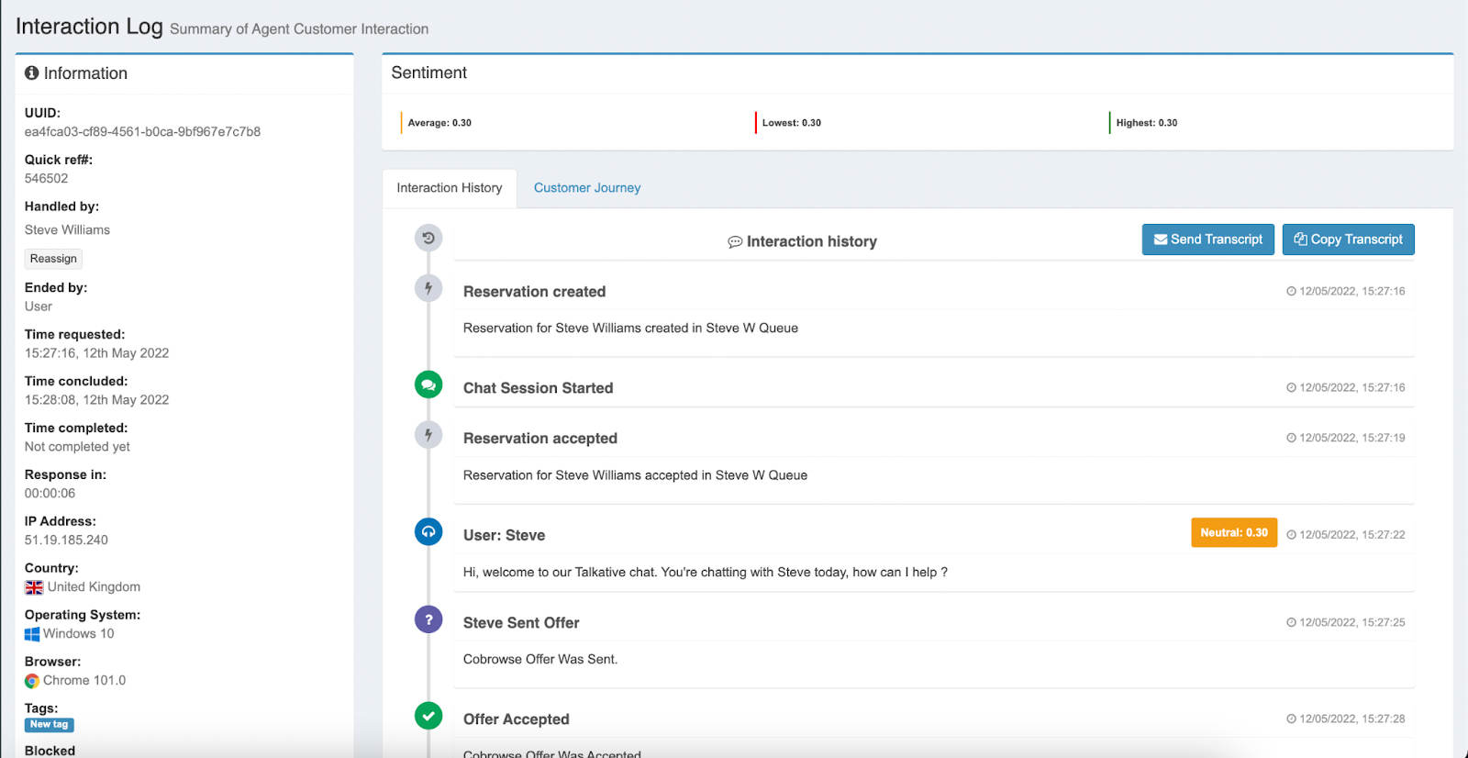Click the Talkative chat welcome message text
The image size is (1468, 758).
tap(705, 573)
